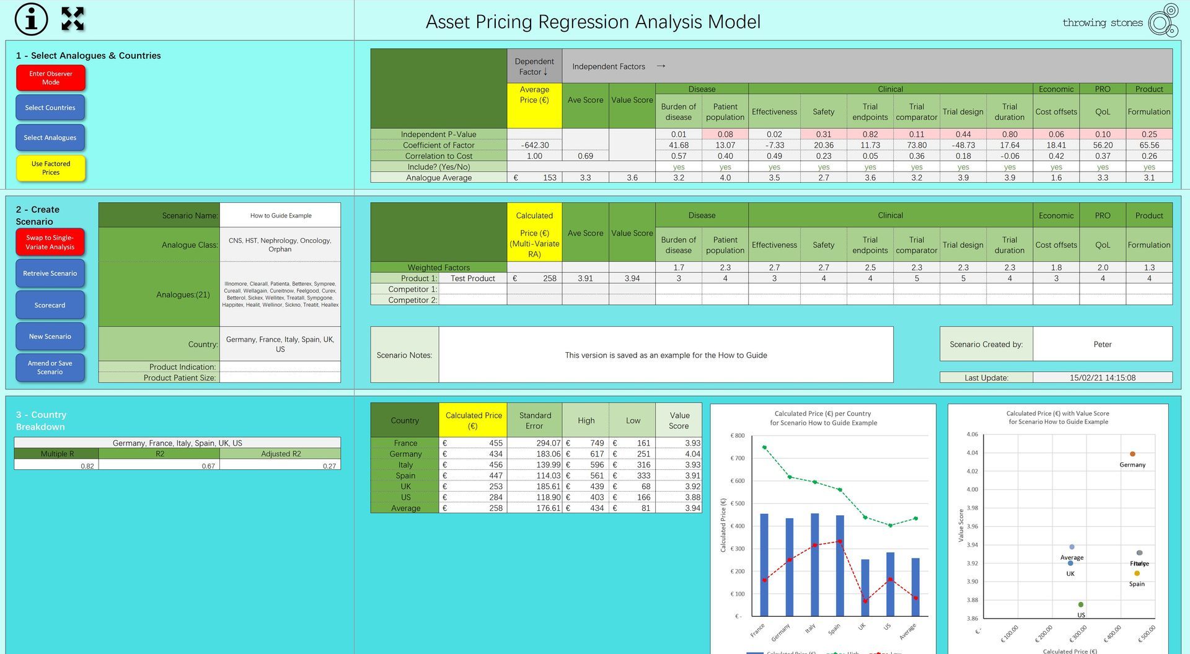Click Analogue Average price 153
The width and height of the screenshot is (1190, 654).
click(x=534, y=177)
